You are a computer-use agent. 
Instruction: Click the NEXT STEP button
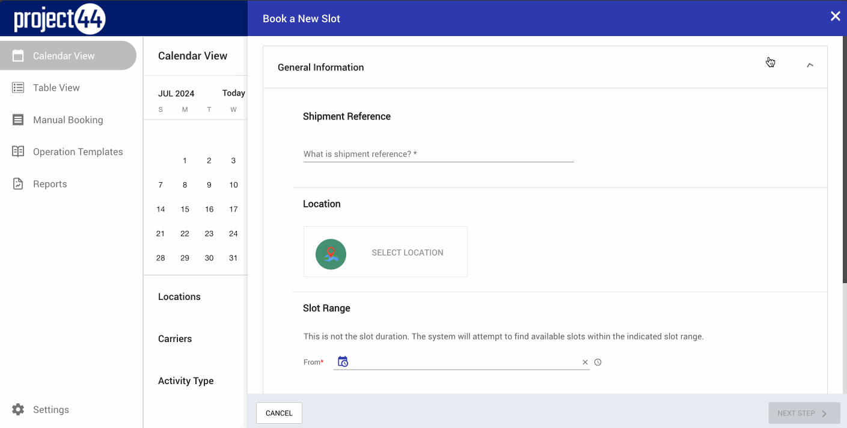click(x=804, y=413)
